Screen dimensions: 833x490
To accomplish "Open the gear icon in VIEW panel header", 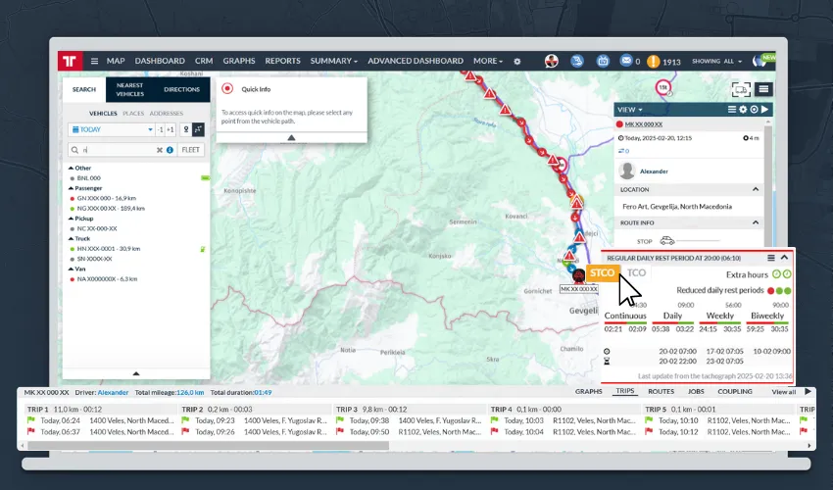I will (743, 110).
